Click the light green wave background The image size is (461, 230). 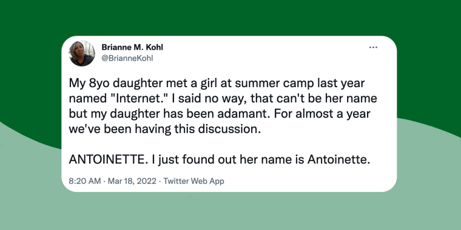point(231,211)
